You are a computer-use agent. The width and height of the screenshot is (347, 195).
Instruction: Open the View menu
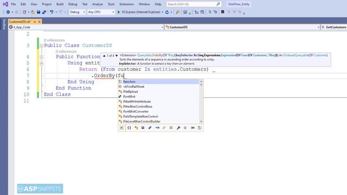[x=34, y=4]
